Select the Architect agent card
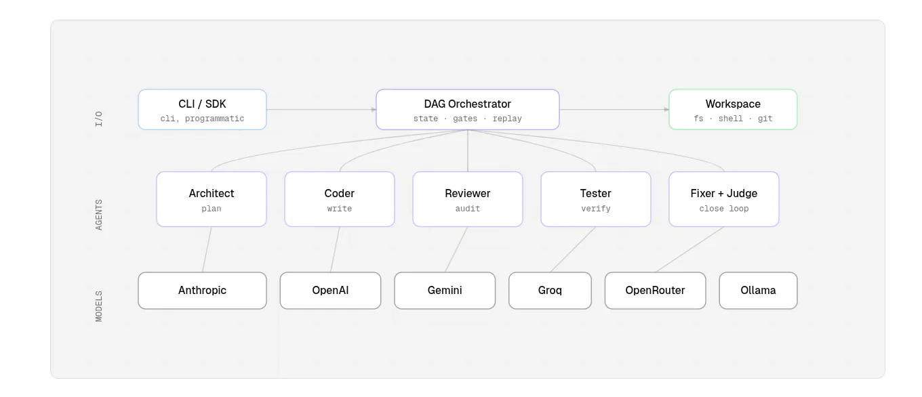This screenshot has width=922, height=397. pyautogui.click(x=212, y=199)
